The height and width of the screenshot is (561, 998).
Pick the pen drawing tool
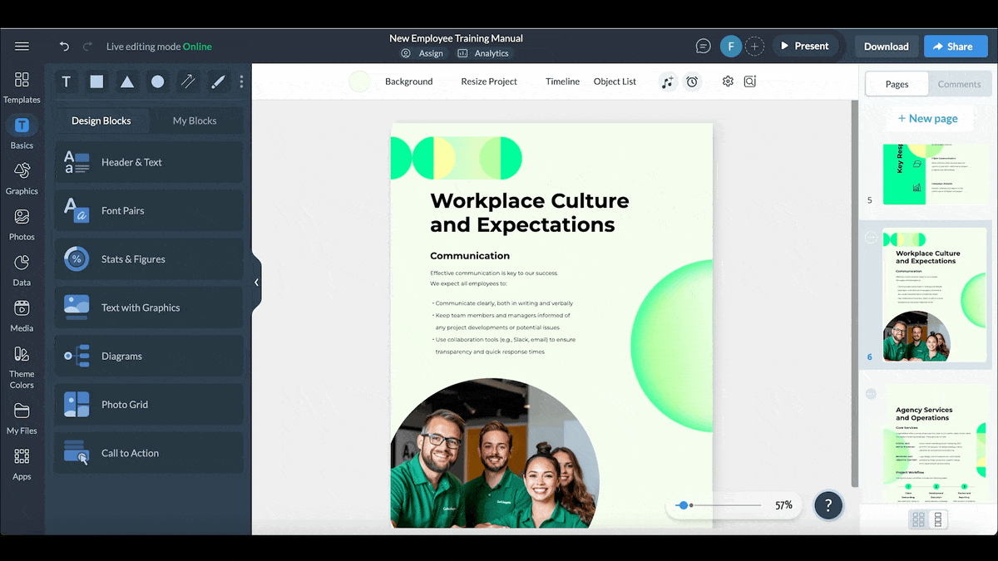point(218,81)
